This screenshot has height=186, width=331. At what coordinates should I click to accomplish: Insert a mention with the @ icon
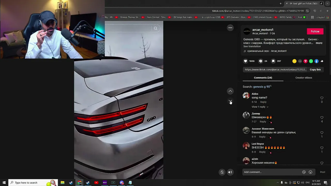click(x=304, y=172)
